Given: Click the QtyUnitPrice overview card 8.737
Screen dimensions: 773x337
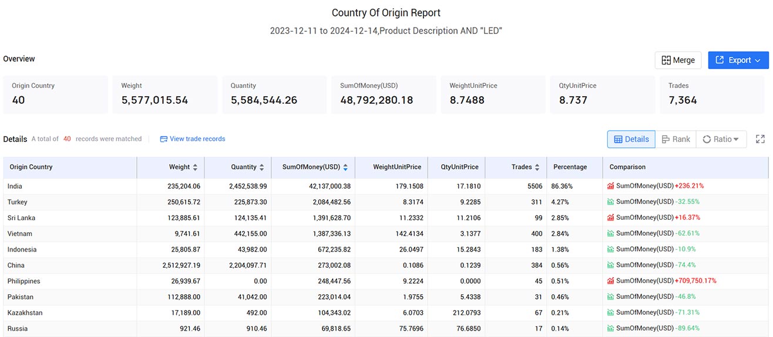Looking at the screenshot, I should click(603, 94).
